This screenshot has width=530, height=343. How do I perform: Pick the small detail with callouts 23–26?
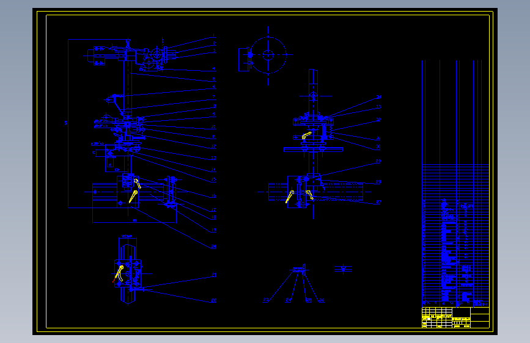point(300,270)
